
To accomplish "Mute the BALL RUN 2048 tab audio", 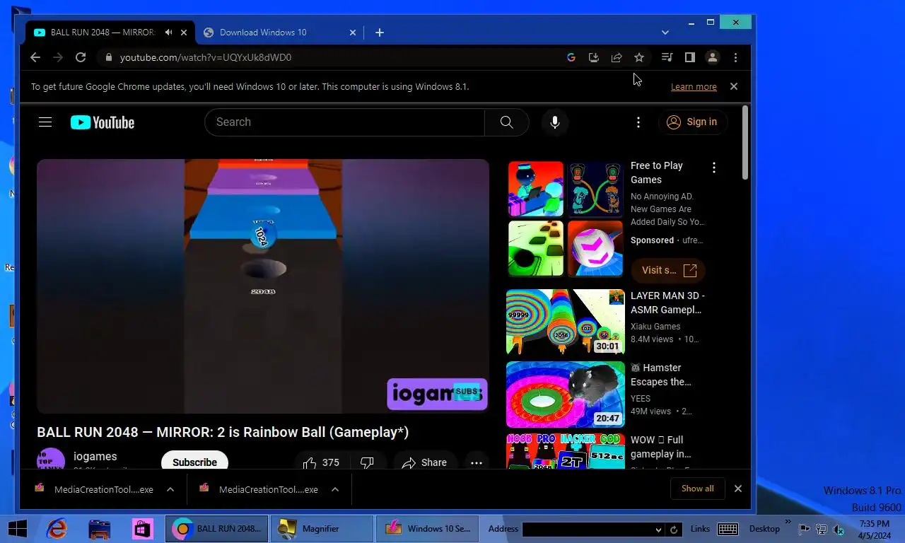I will pos(168,33).
